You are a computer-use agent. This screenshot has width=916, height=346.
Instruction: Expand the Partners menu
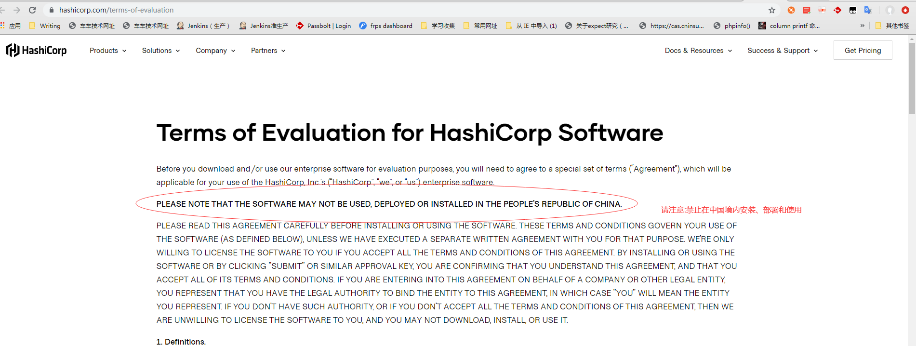click(268, 51)
